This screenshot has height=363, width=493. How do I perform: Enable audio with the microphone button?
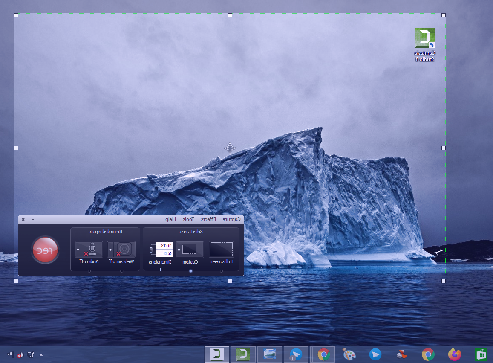92,249
